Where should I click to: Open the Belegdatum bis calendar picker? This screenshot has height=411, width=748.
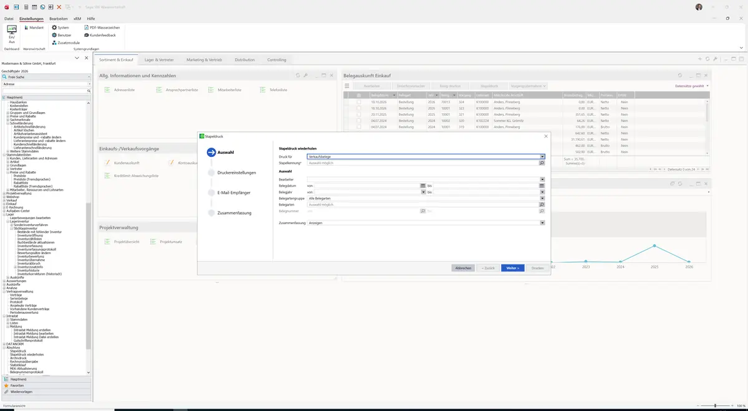pyautogui.click(x=542, y=186)
